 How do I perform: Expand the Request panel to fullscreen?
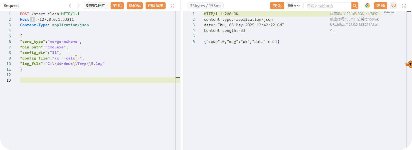pyautogui.click(x=173, y=6)
